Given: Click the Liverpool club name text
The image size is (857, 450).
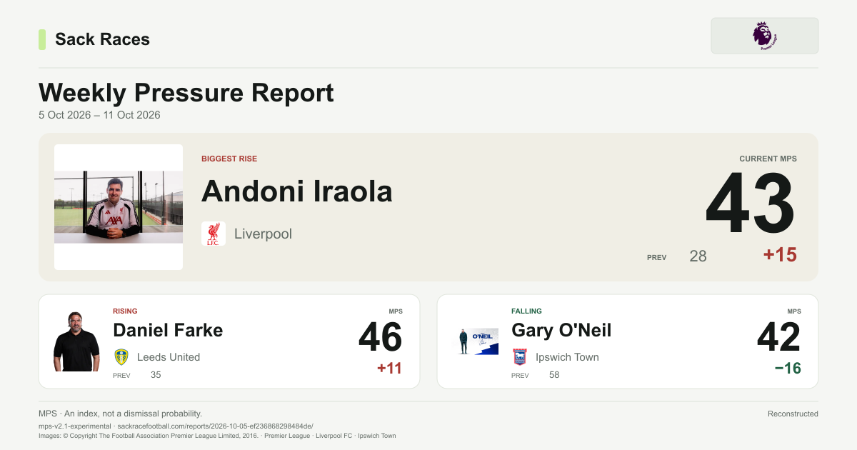Looking at the screenshot, I should click(263, 234).
